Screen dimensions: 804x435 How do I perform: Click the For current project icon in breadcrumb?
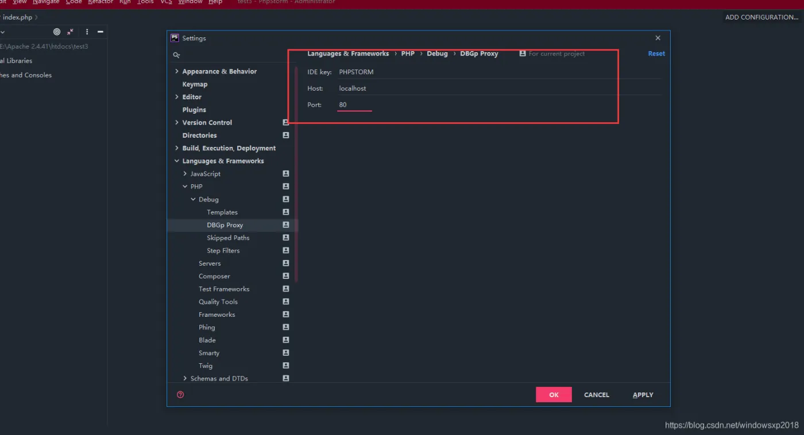click(523, 53)
